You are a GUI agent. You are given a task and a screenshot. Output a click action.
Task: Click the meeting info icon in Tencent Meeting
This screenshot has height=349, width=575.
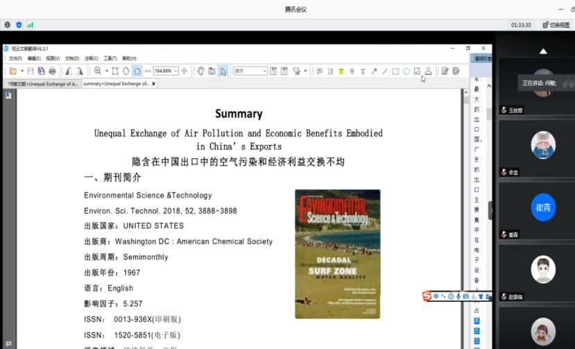tap(8, 25)
